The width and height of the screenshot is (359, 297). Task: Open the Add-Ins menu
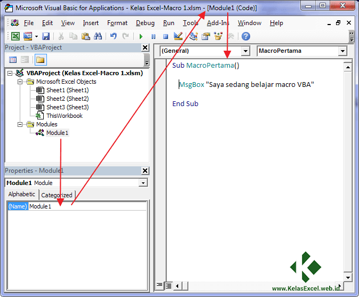[218, 23]
